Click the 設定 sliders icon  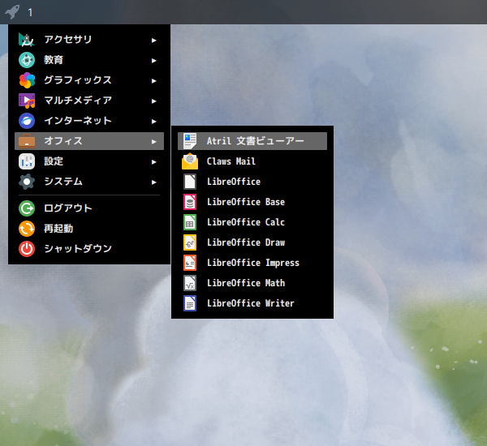[x=27, y=161]
